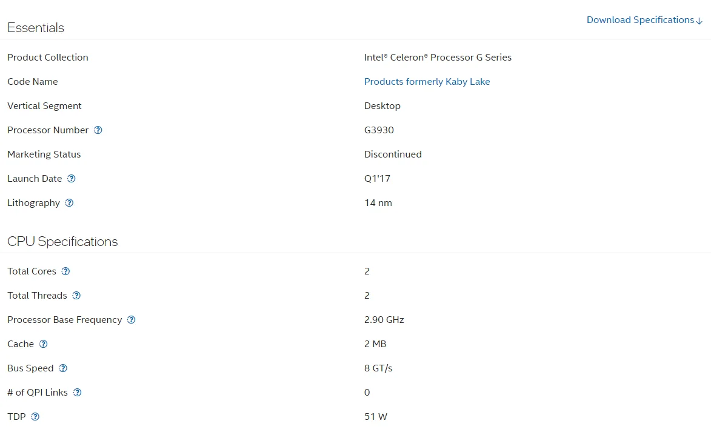
Task: Click the Intel Celeron Processor G Series text
Action: (438, 58)
